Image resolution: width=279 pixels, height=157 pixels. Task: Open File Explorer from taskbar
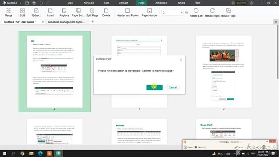(31, 154)
